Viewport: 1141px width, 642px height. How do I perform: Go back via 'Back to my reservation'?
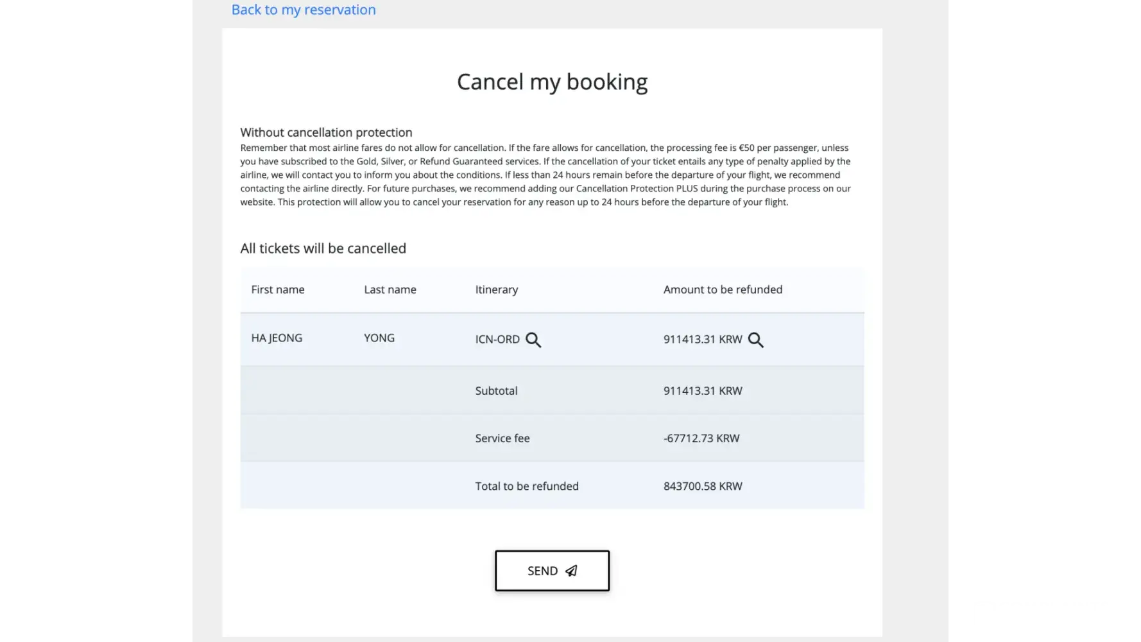(304, 10)
